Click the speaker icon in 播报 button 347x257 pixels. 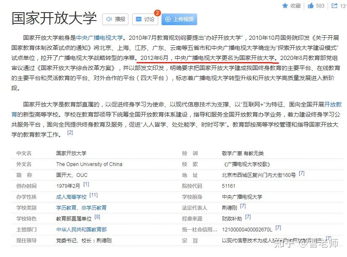(x=109, y=19)
